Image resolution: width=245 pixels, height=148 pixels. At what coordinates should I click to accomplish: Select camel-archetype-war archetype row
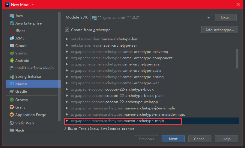click(151, 83)
